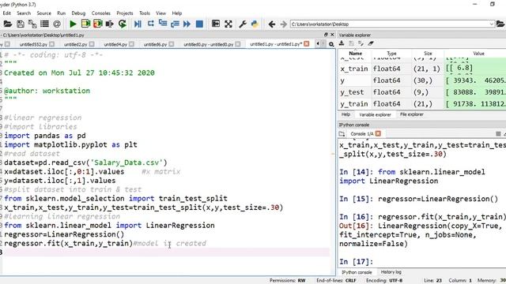Select the y_test variable row
The width and height of the screenshot is (506, 284).
coord(421,92)
